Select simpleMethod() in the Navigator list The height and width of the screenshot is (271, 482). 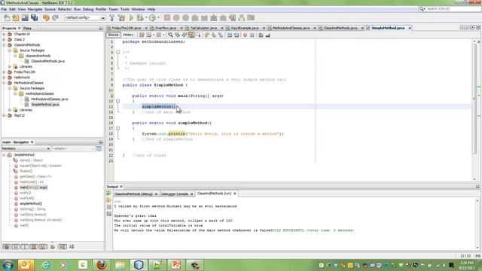pyautogui.click(x=31, y=204)
